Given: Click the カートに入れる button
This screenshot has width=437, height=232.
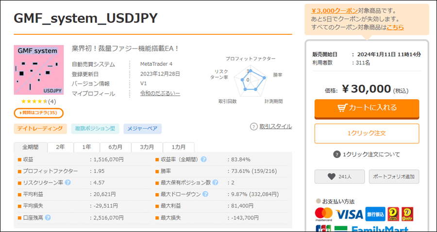Looking at the screenshot, I should 367,108.
